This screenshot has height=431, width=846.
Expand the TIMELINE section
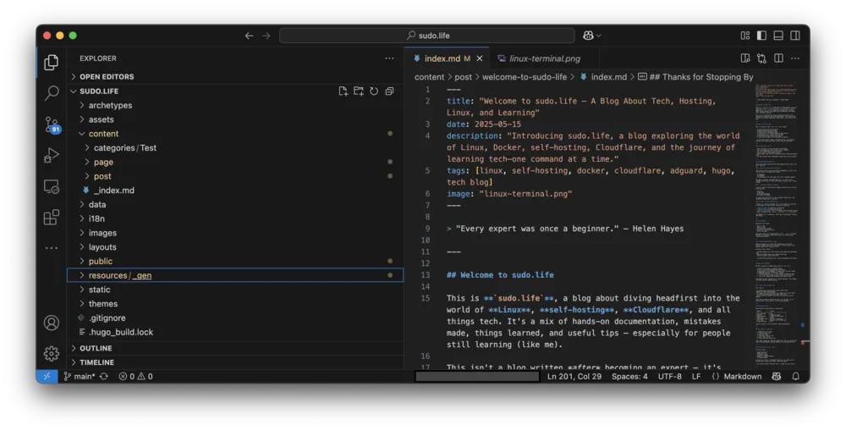(x=235, y=362)
